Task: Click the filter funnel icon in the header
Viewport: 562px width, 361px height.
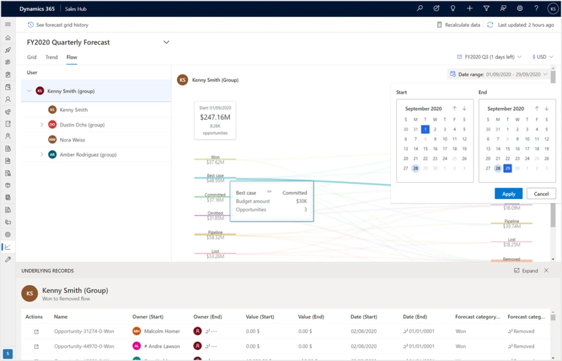Action: pyautogui.click(x=486, y=8)
